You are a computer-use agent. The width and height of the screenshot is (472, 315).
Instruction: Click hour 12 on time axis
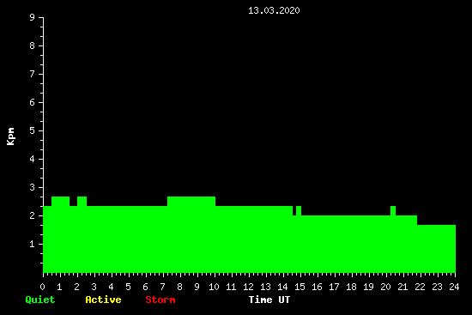[248, 287]
